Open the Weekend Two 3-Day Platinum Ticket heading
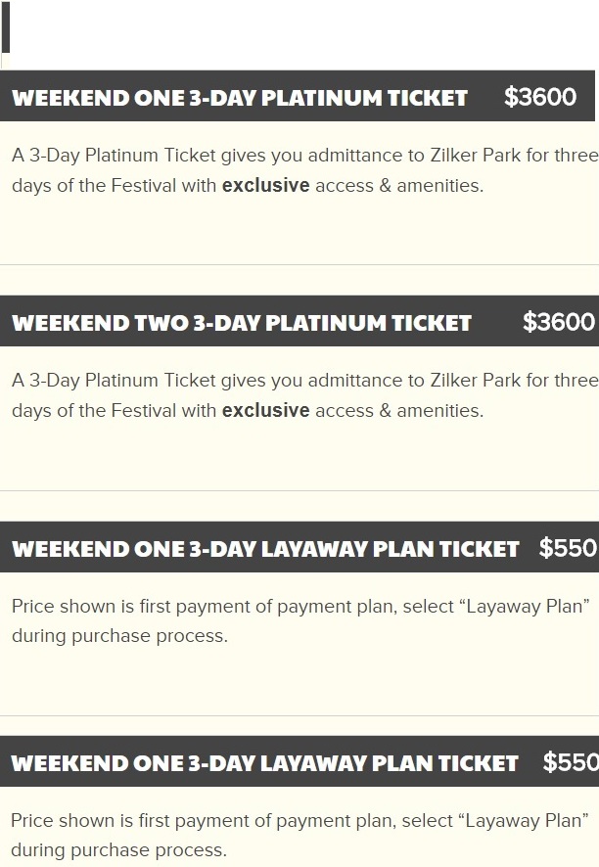The image size is (599, 867). tap(242, 323)
